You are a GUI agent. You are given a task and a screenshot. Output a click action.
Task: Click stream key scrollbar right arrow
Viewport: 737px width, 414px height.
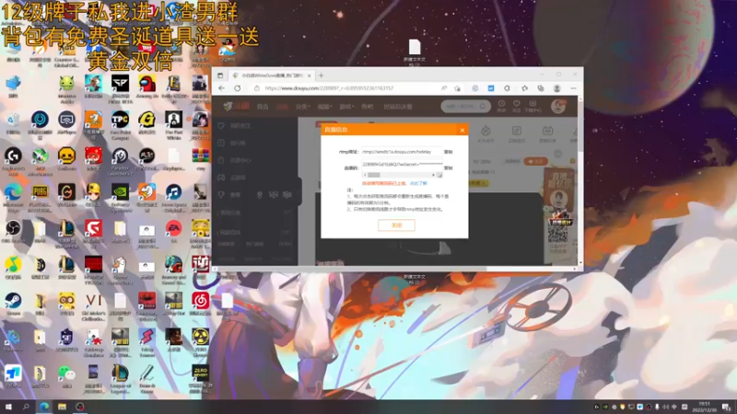point(433,175)
